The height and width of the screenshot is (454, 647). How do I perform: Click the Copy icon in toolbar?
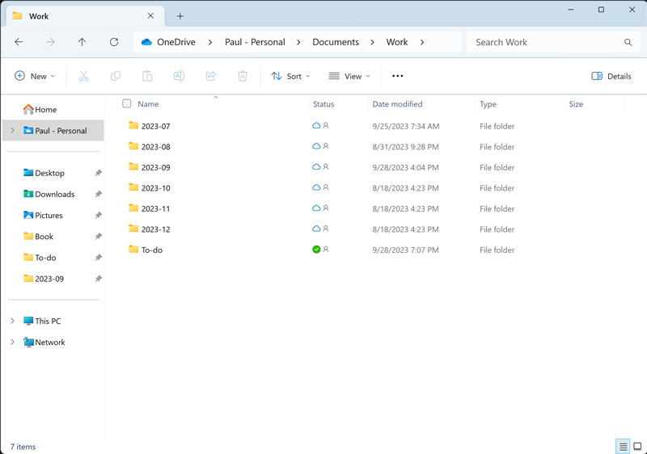pos(116,76)
